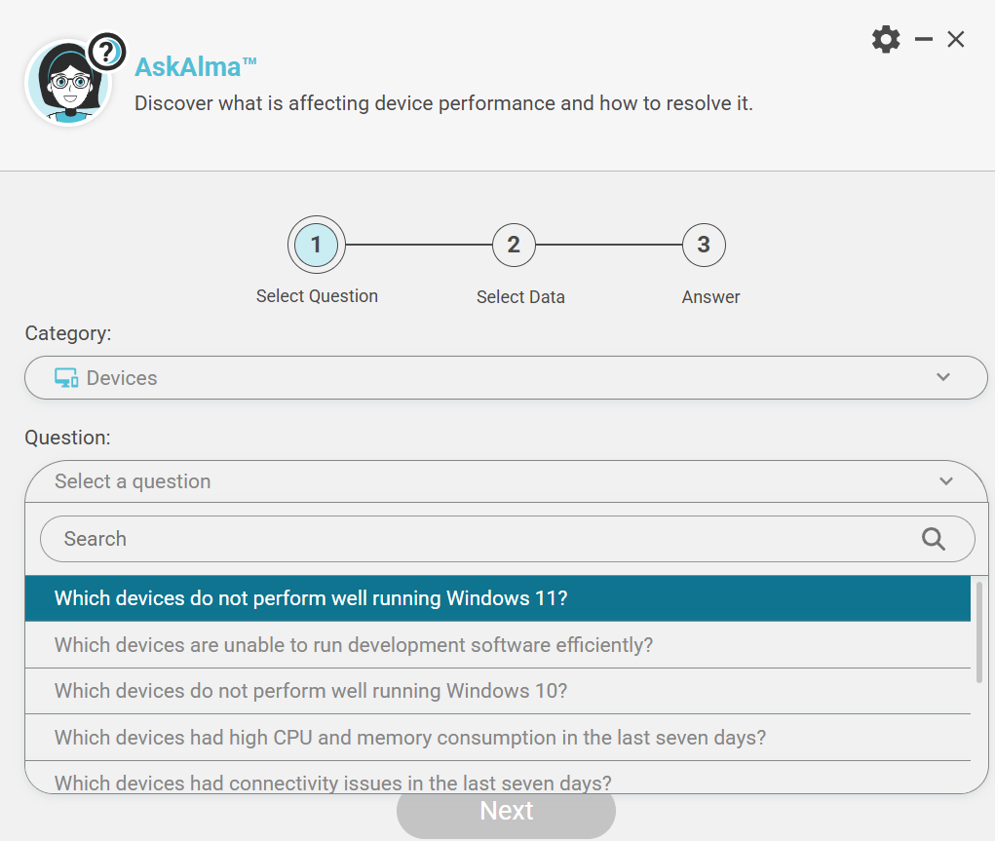Click the question mark badge on avatar
The image size is (995, 841).
click(107, 52)
